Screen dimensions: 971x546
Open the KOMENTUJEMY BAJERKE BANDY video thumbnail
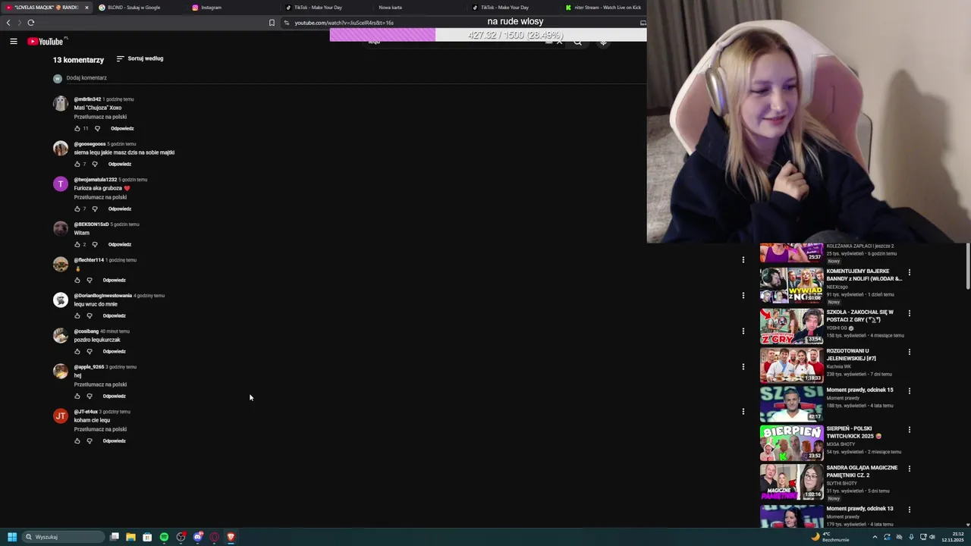791,285
